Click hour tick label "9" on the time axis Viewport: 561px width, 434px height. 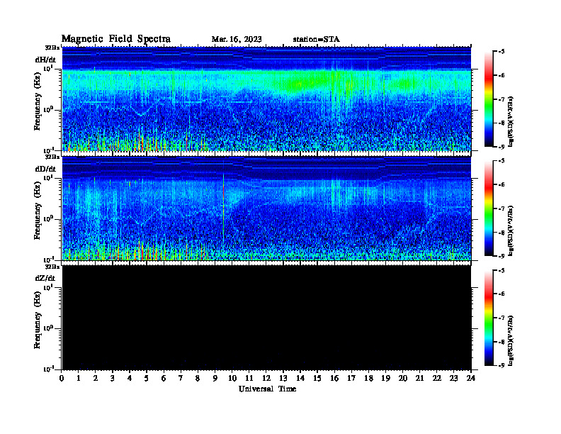215,378
